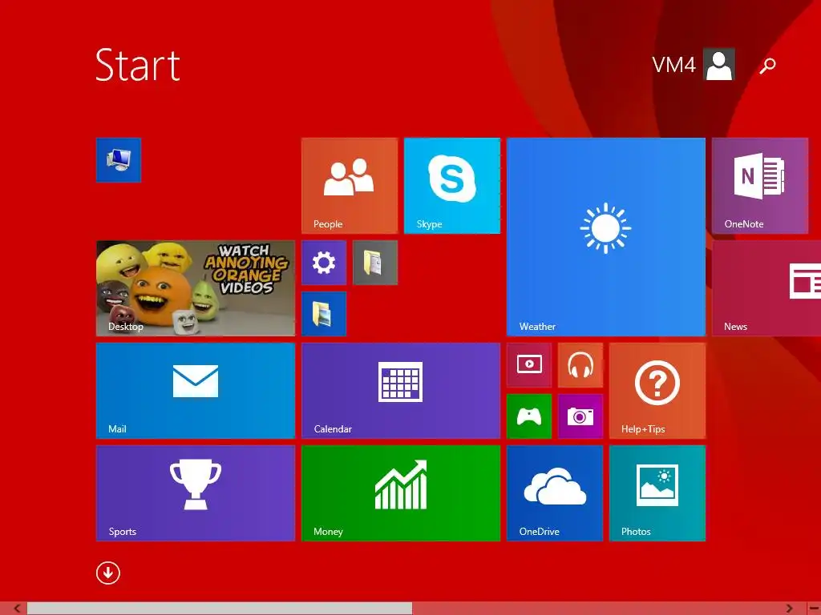Viewport: 821px width, 615px height.
Task: Click the VM4 user account picture
Action: pos(719,64)
